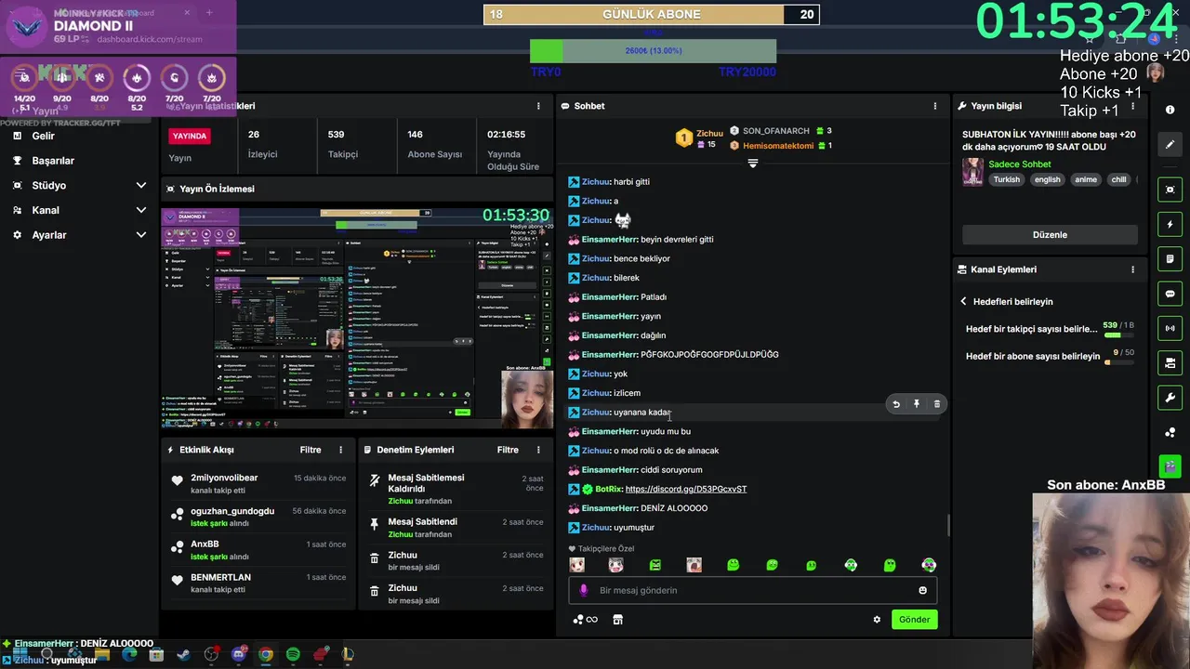Click BENMERTLAN activity entry
This screenshot has width=1190, height=669.
click(258, 583)
